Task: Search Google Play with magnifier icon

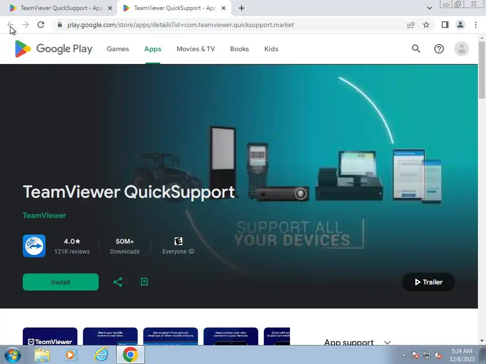Action: click(416, 49)
